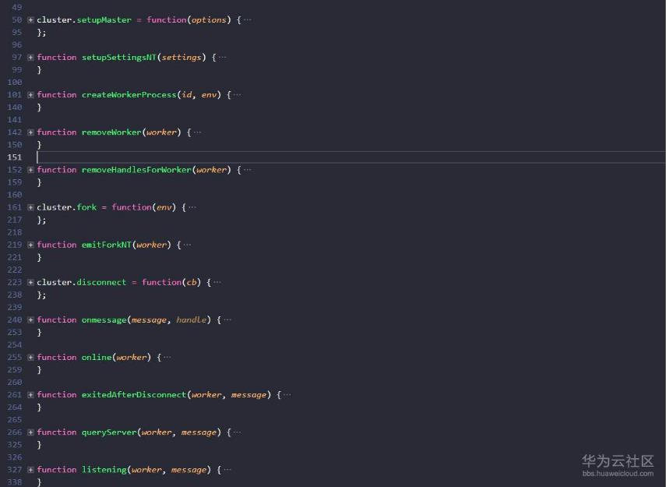Unfold the onmessage function block
Screen dimensions: 666x487
click(x=30, y=320)
